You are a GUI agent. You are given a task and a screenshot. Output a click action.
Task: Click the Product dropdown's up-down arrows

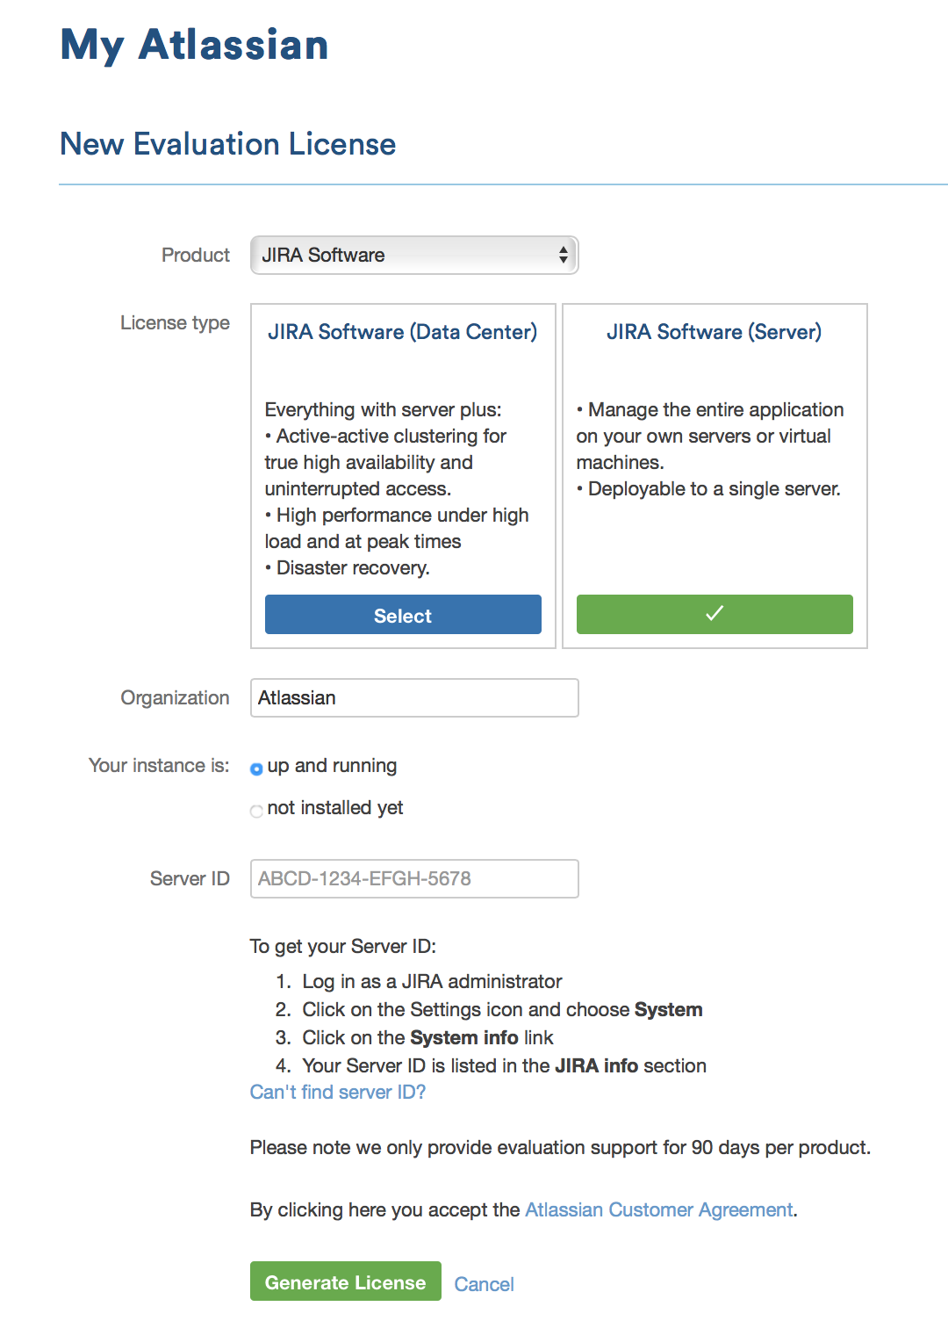pos(563,255)
